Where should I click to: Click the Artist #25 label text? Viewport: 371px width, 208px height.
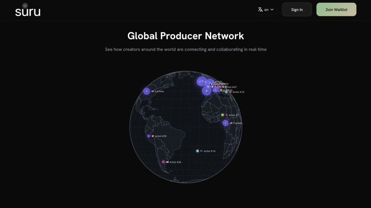click(x=161, y=136)
